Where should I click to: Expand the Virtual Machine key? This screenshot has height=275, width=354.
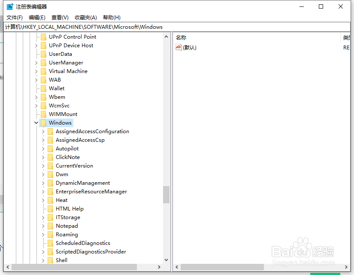(x=36, y=71)
